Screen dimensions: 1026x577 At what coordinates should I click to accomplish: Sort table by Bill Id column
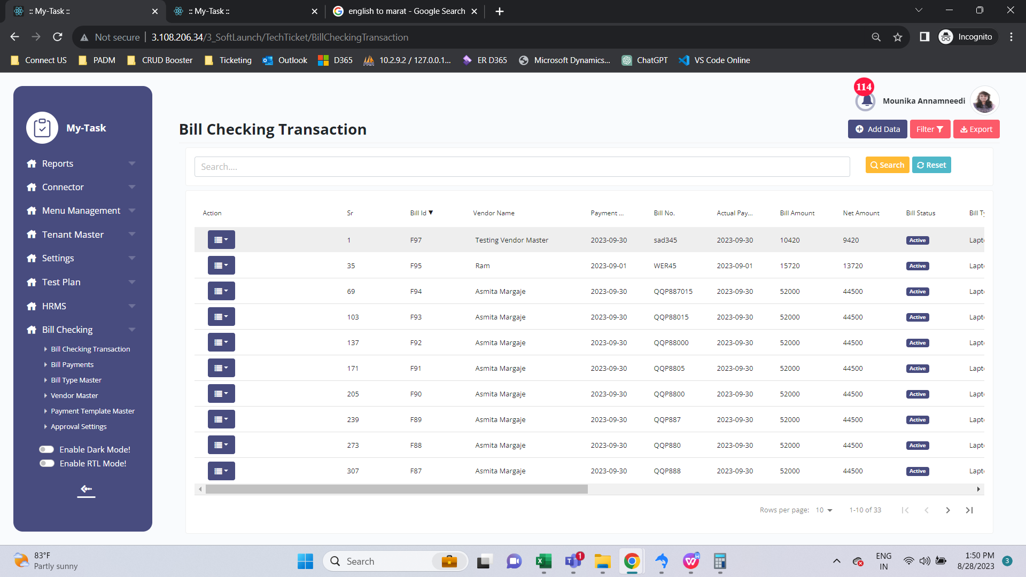(x=421, y=213)
